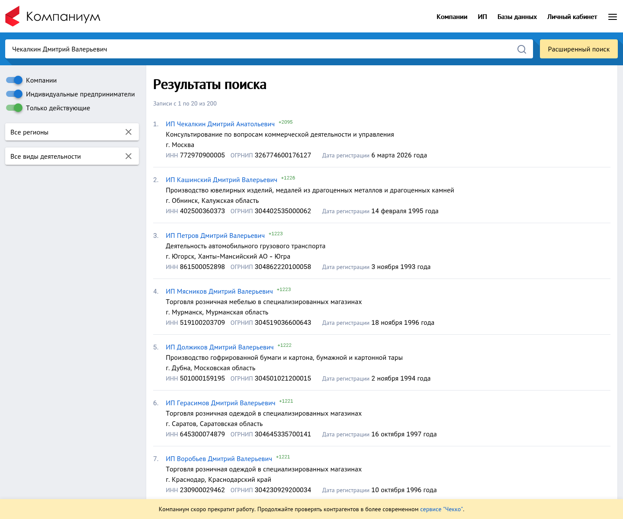The image size is (623, 519).
Task: Click the text Записи с 1 по 20 из 200
Action: tap(185, 103)
